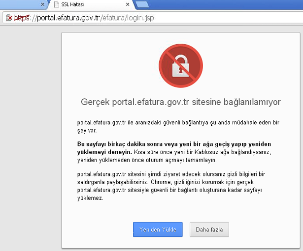Open a new tab with the new-tab button
This screenshot has height=251, width=303.
click(142, 5)
